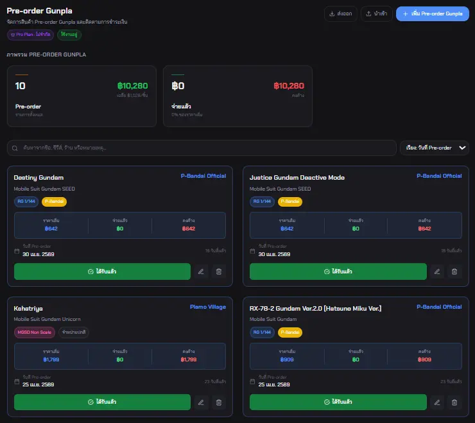Click the green ฿10,280 total value
Screen dimensions: 475x423
(133, 86)
